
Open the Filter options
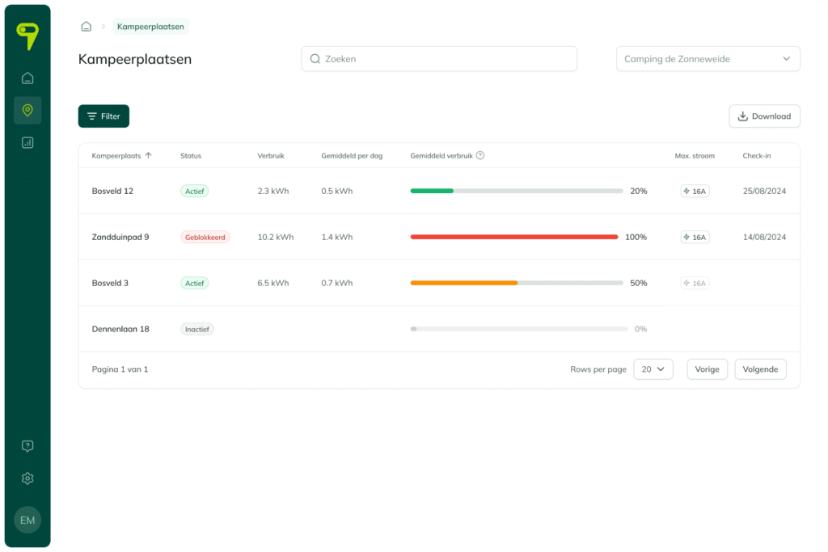tap(103, 116)
